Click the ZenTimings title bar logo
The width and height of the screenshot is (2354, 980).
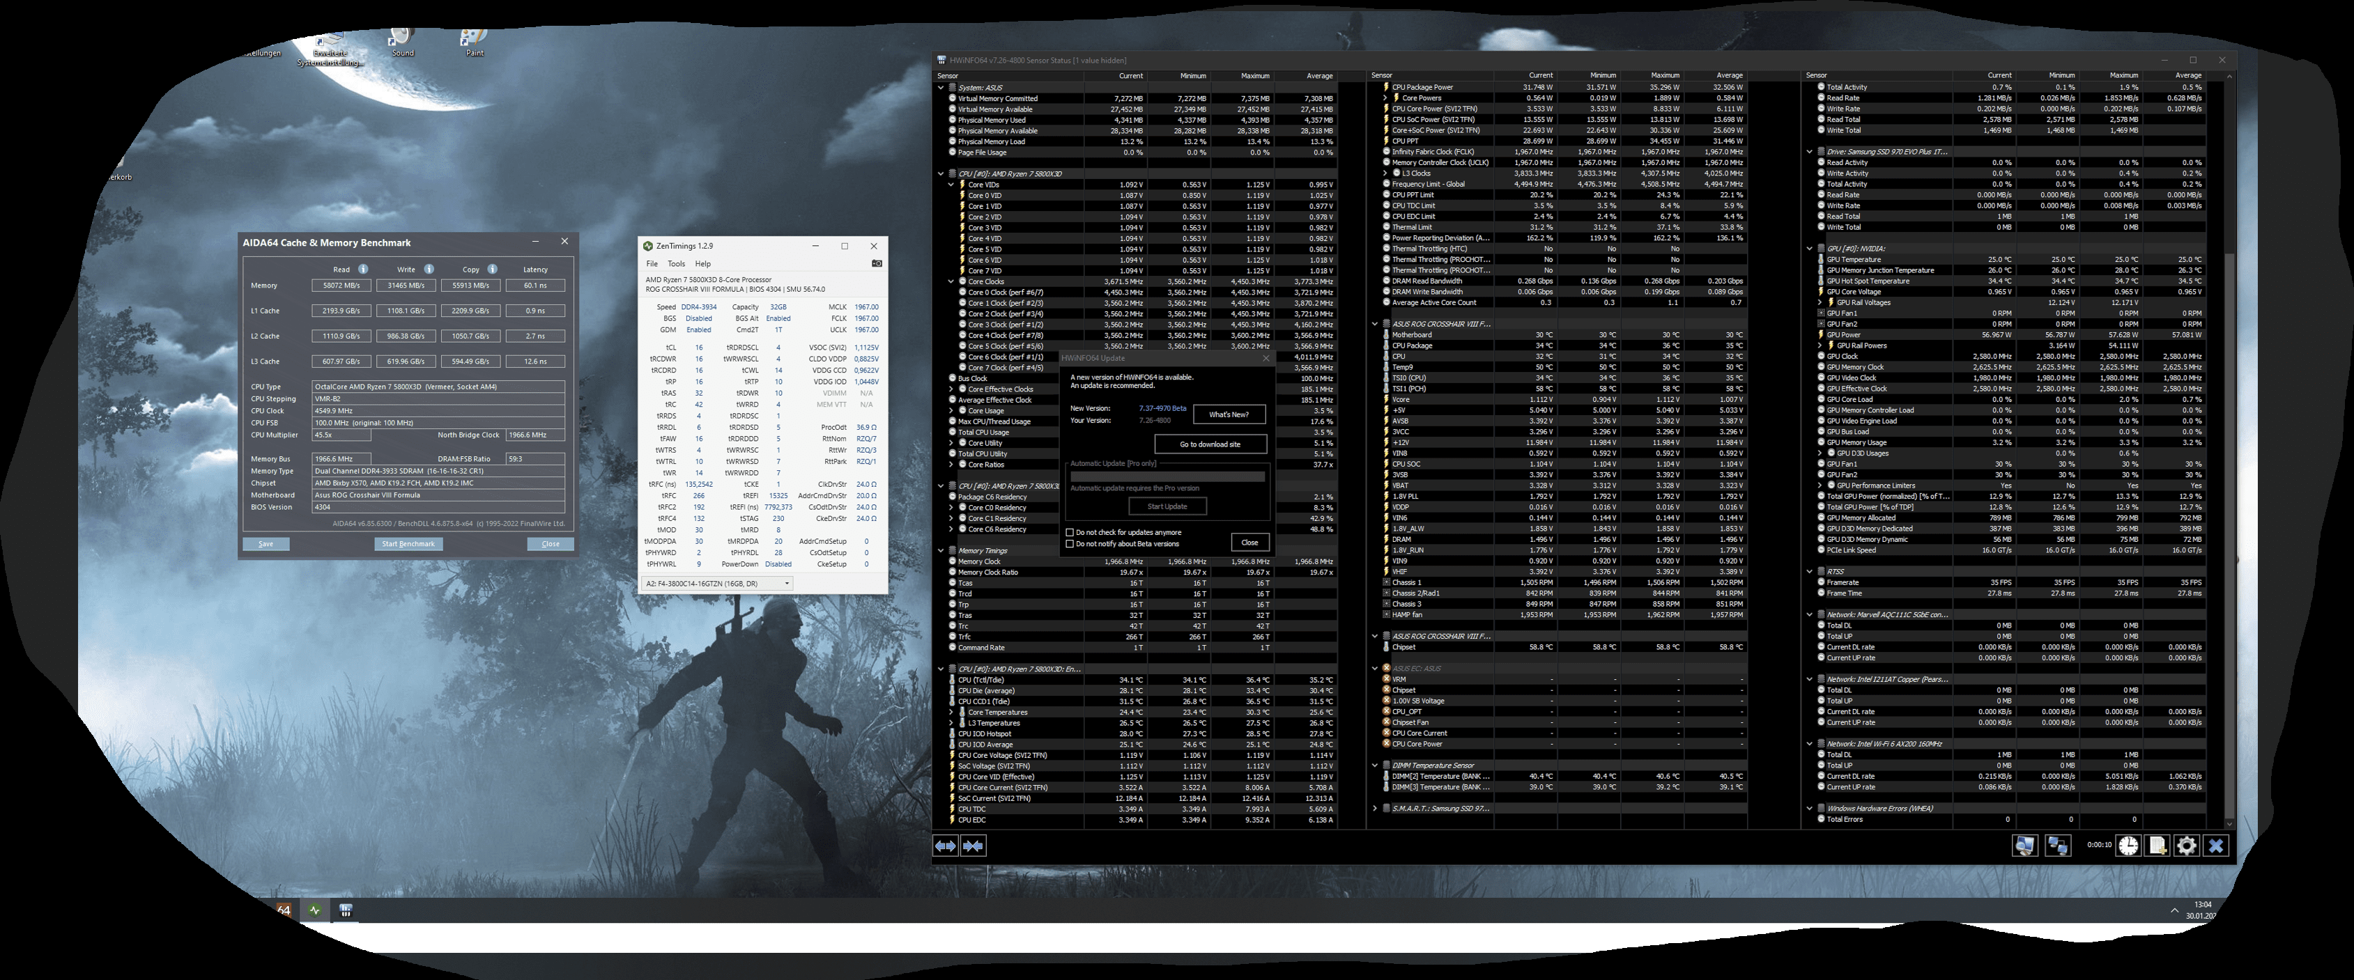pyautogui.click(x=648, y=246)
